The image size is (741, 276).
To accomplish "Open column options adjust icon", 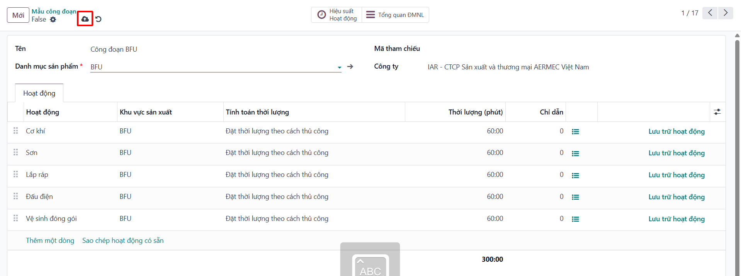I will point(717,112).
